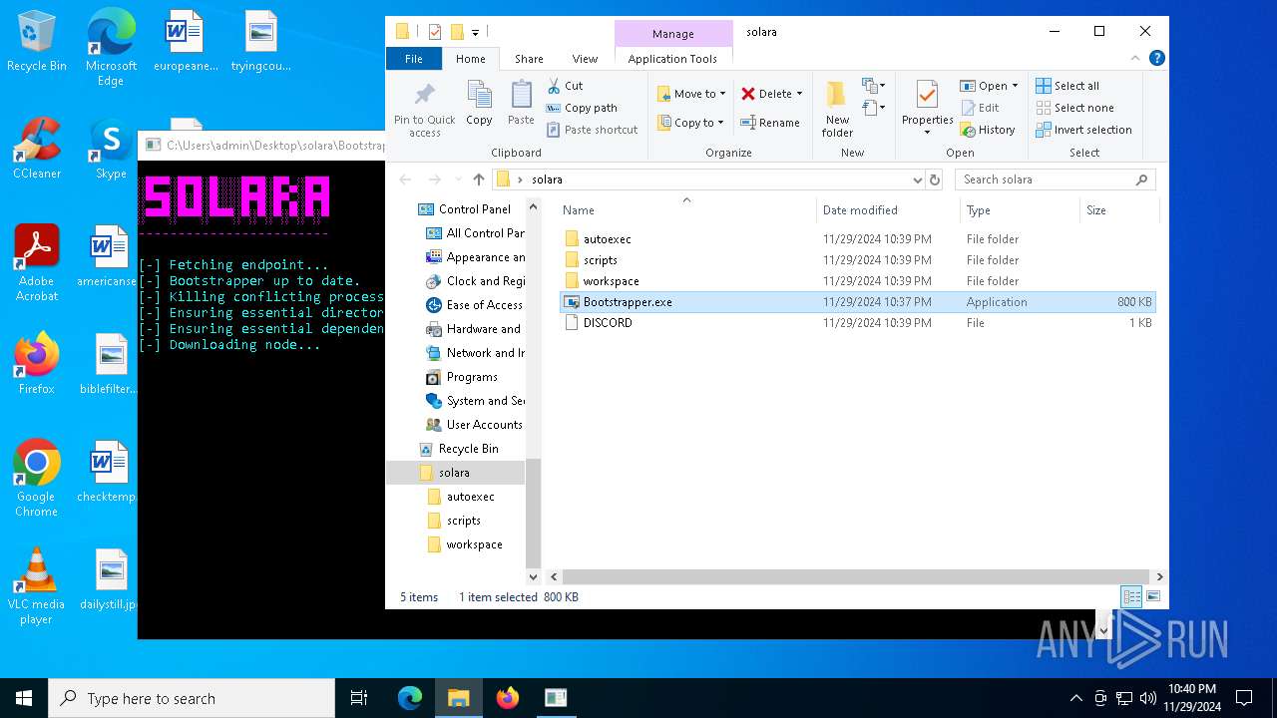This screenshot has width=1277, height=718.
Task: Open CCleaner desktop shortcut
Action: coord(37,149)
